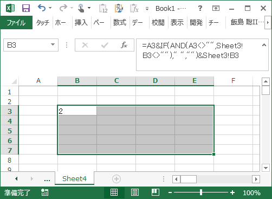Open the ページ layout ribbon tab
The image size is (272, 199).
pos(99,23)
